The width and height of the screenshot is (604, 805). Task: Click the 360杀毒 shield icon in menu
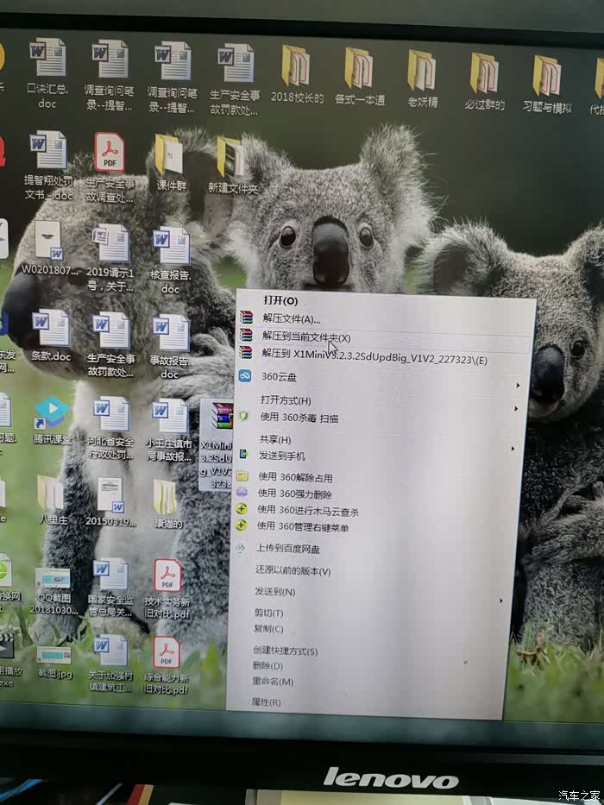[244, 418]
